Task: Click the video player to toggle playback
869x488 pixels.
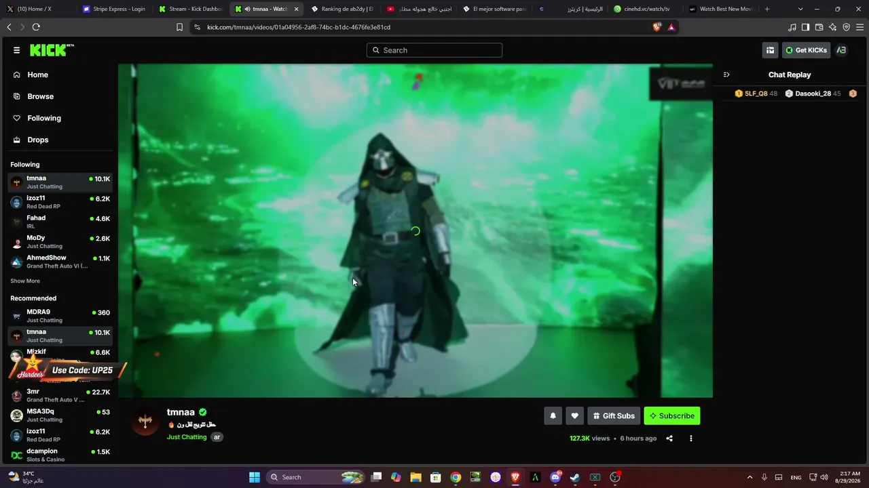Action: click(415, 230)
